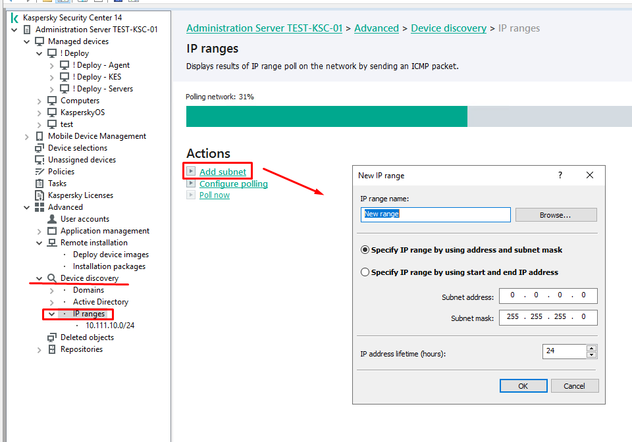Collapse the Administration Server TEST-KSC-01 node
Viewport: 632px width, 442px height.
[14, 30]
